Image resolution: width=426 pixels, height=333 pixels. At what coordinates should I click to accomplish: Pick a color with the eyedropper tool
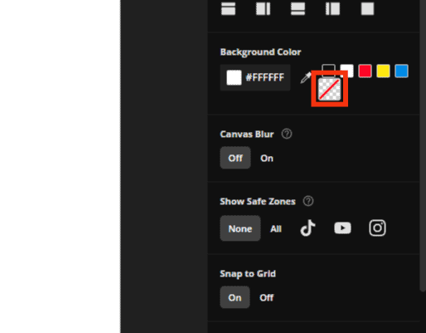pyautogui.click(x=306, y=78)
